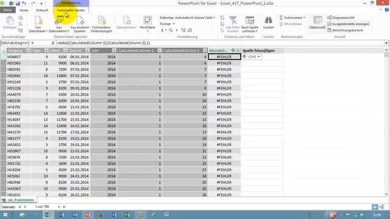Screen dimensions: 390x219
Task: Decrease decimal places
Action: (190, 30)
